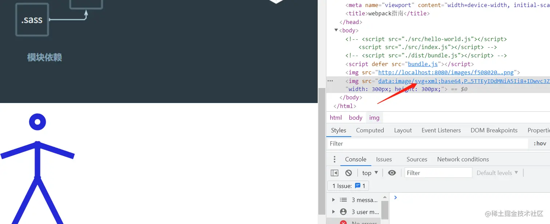The width and height of the screenshot is (550, 224).
Task: Clear the console with the ban icon
Action: (348, 173)
